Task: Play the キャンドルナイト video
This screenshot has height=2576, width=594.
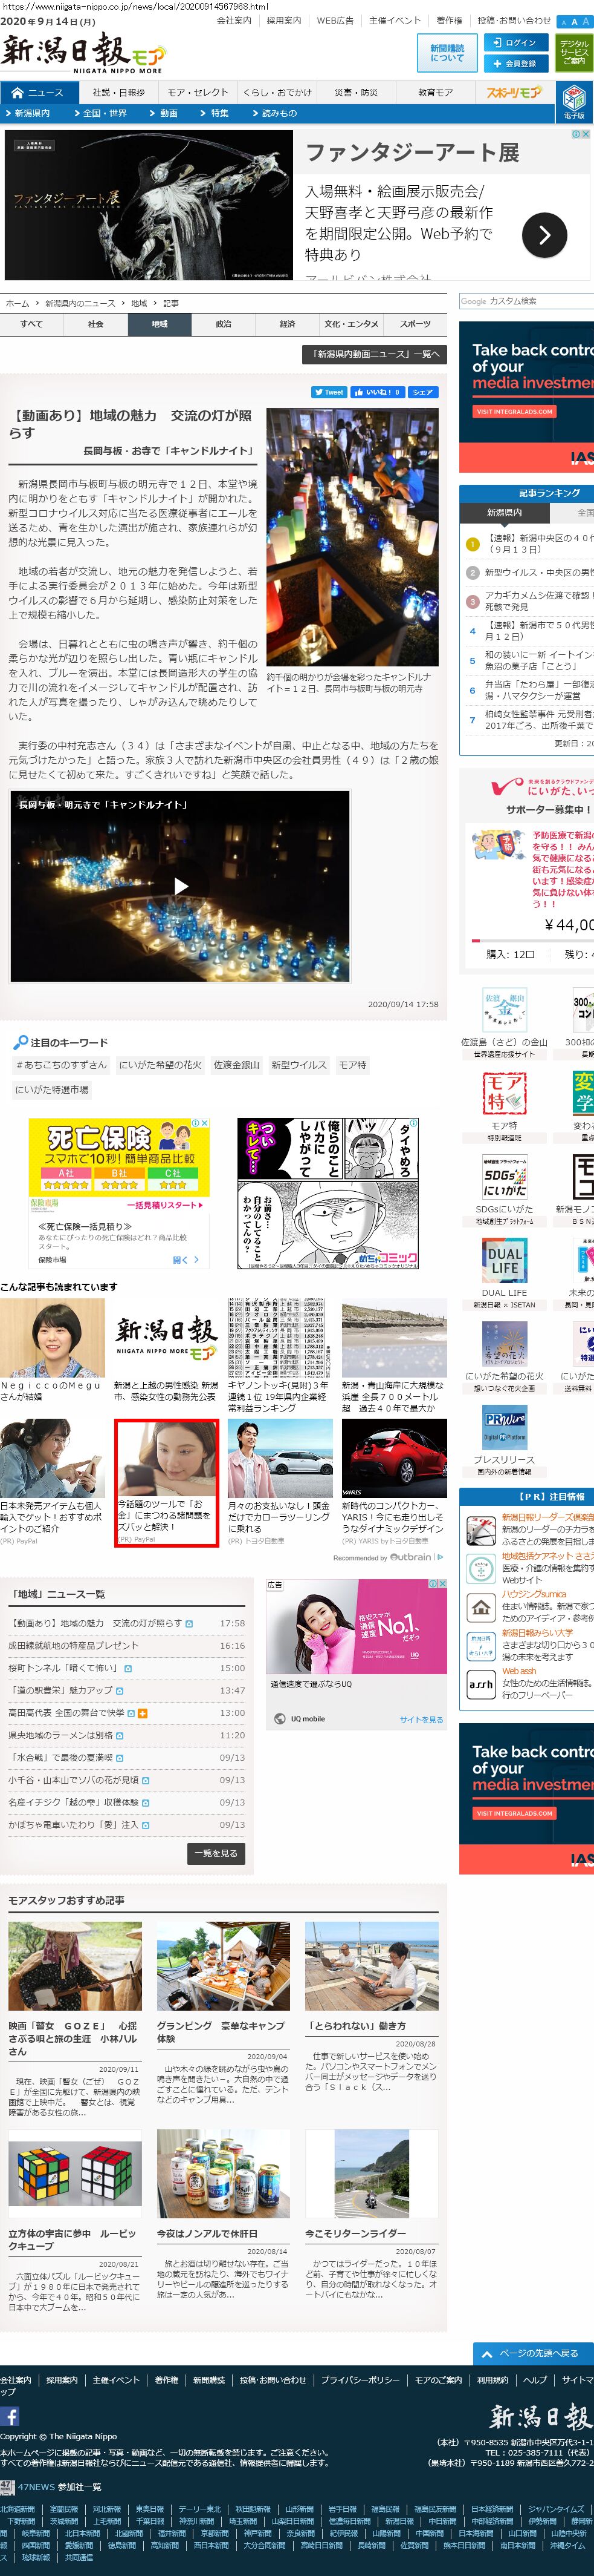Action: [181, 885]
